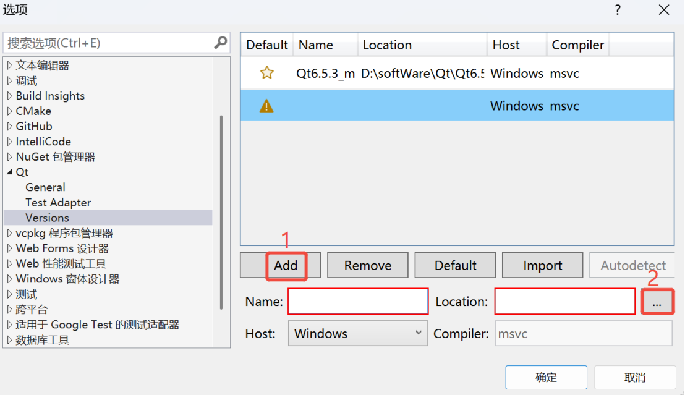Click the Remove button
Viewport: 685px width, 395px height.
(367, 265)
